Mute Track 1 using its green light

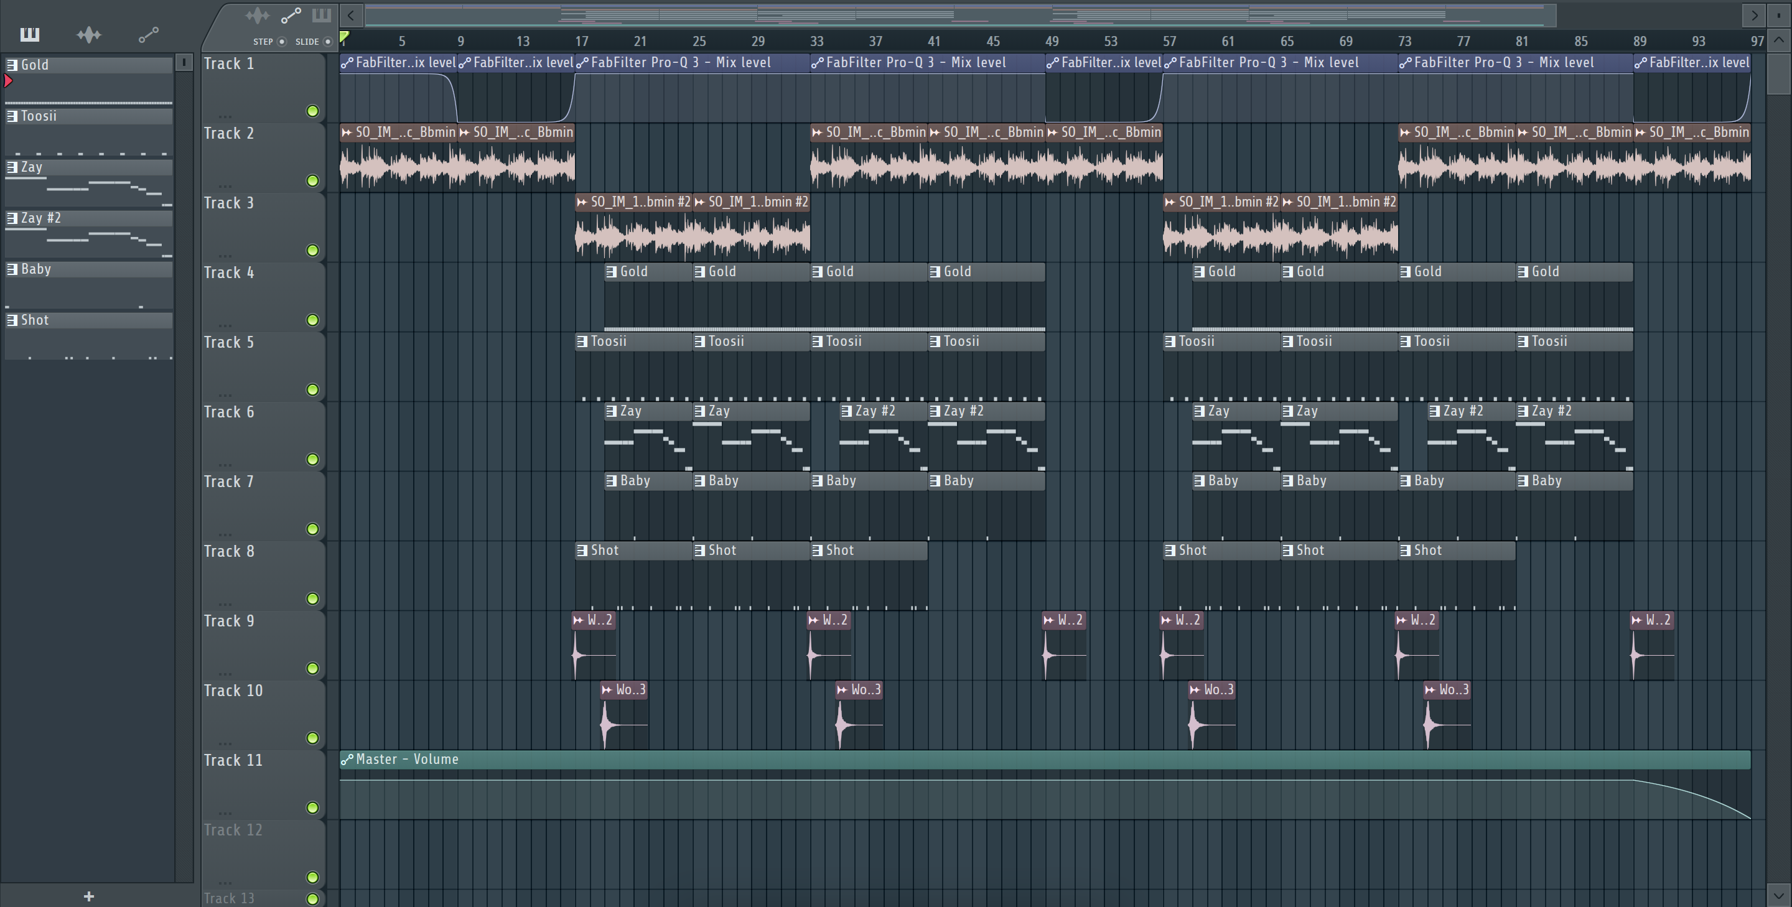coord(312,111)
